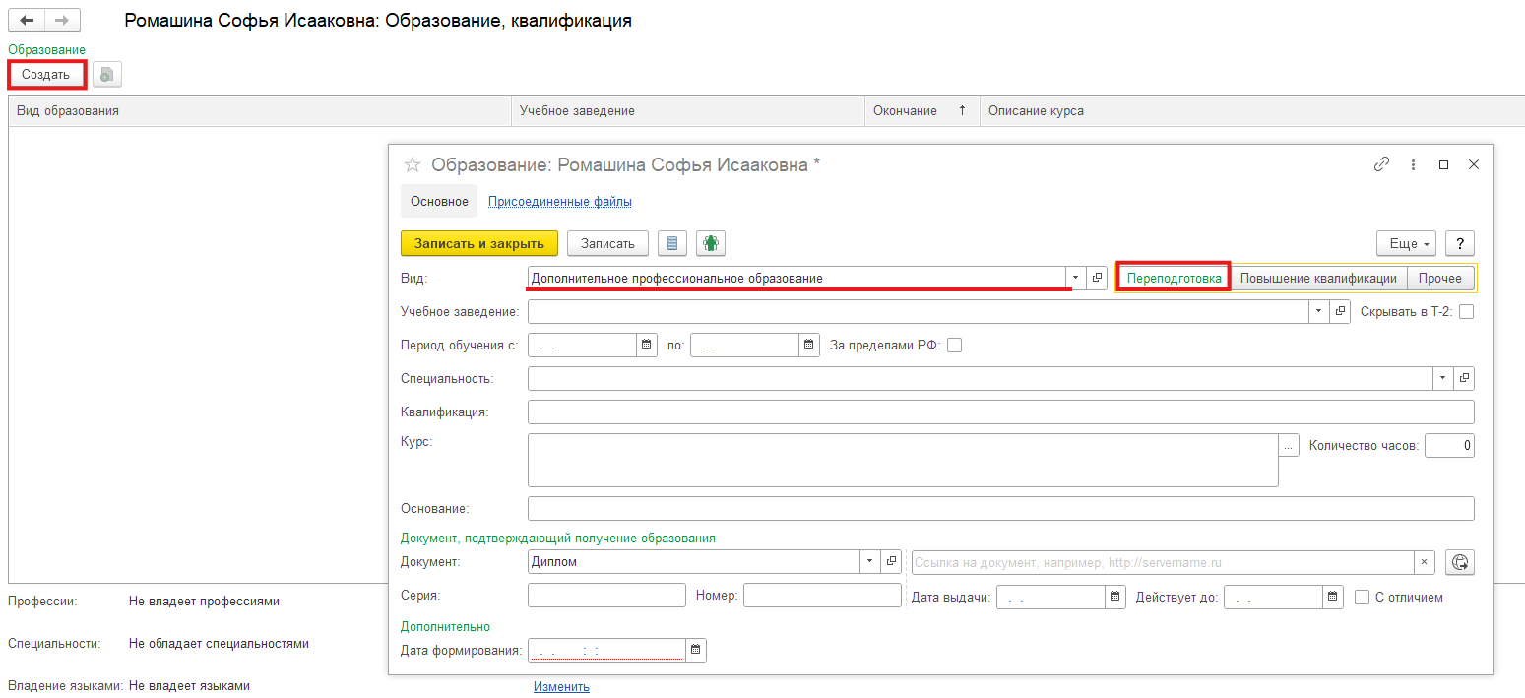Open the Еще dropdown menu
Screen dimensions: 1525x698
pyautogui.click(x=1407, y=243)
